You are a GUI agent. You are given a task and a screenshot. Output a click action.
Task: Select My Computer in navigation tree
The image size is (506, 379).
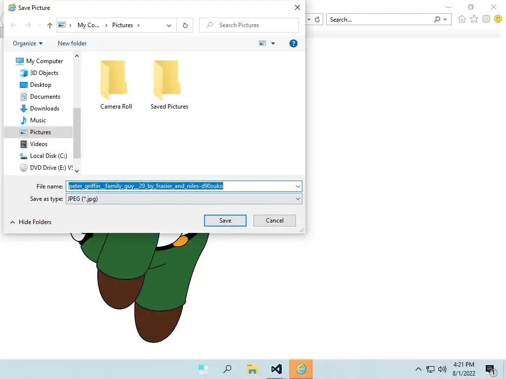[40, 61]
